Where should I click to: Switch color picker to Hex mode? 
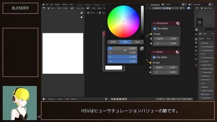[137, 42]
